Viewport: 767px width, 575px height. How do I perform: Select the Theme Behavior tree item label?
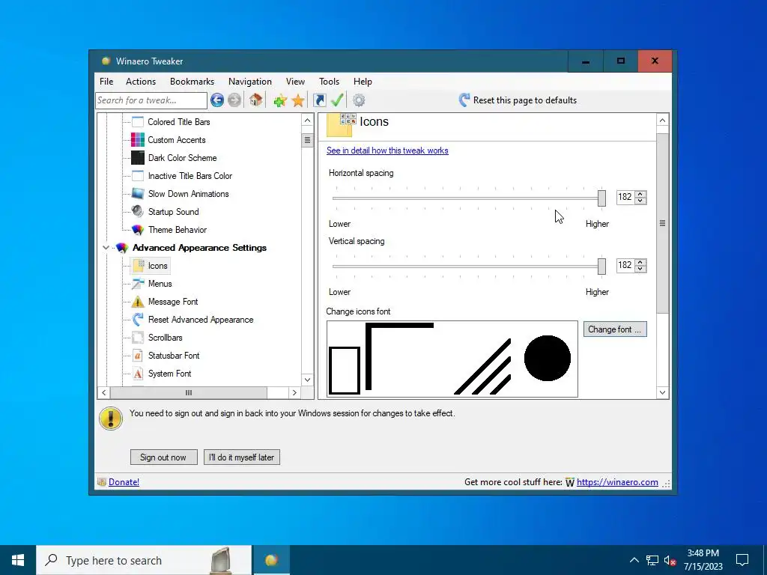[177, 230]
